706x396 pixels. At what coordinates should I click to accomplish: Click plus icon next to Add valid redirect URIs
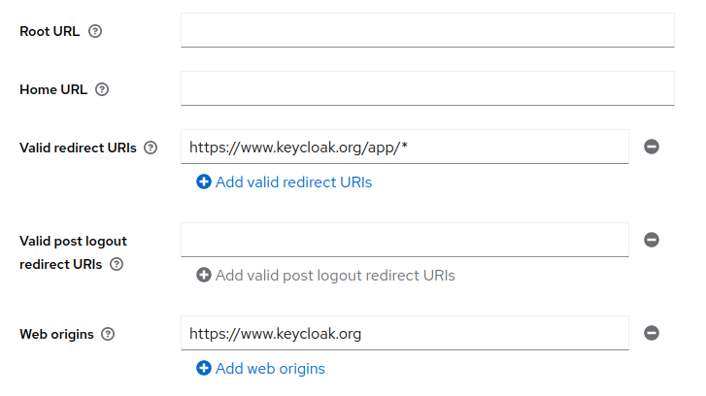tap(204, 181)
